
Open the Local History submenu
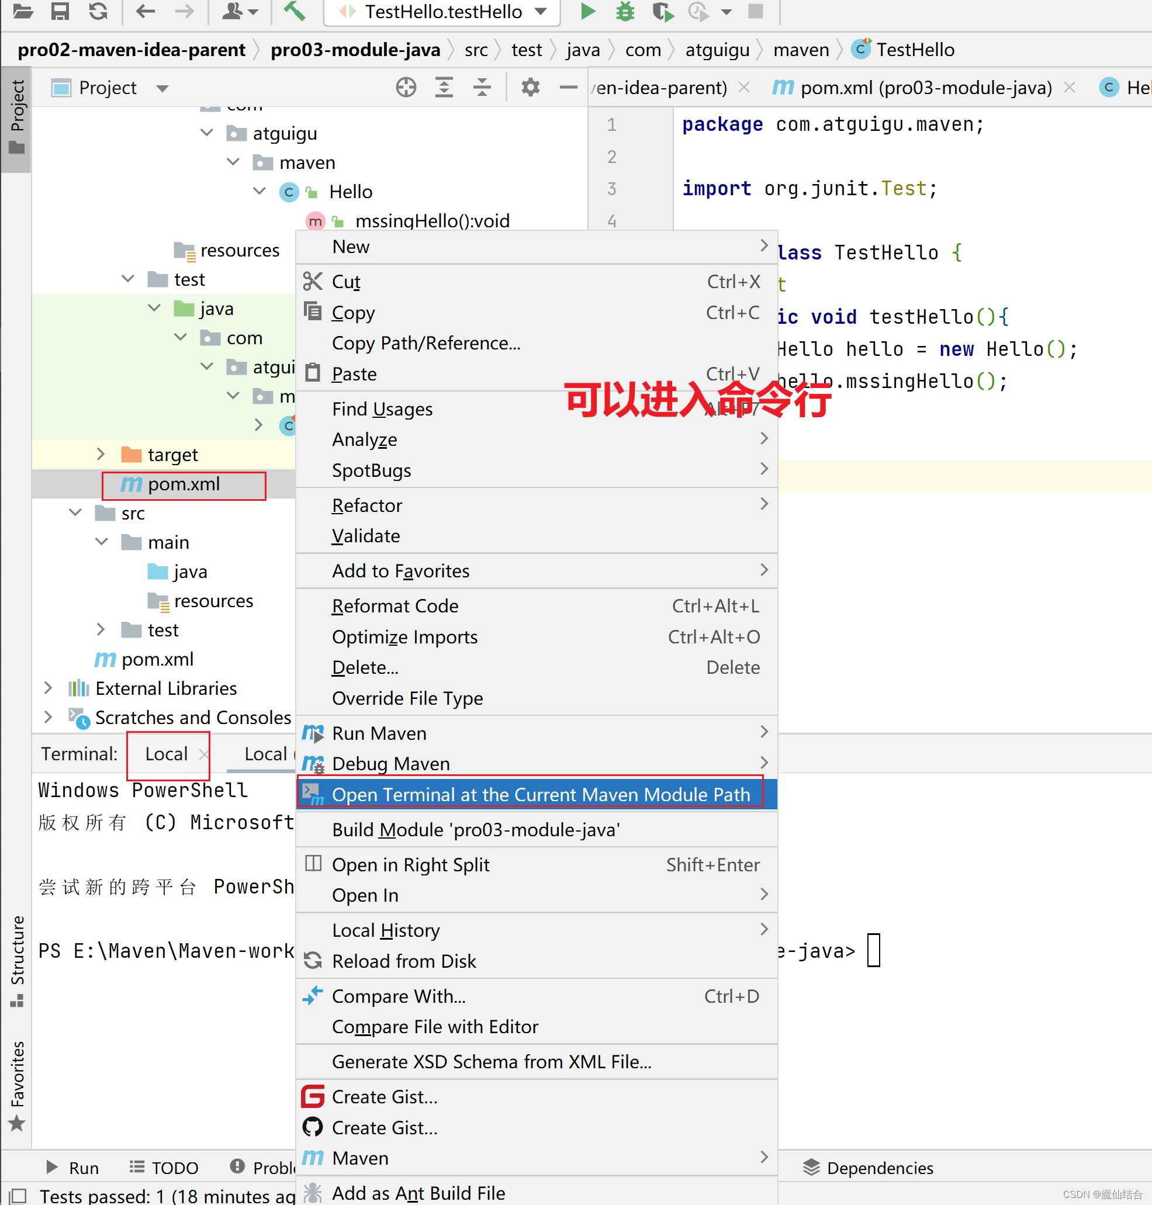click(x=536, y=930)
